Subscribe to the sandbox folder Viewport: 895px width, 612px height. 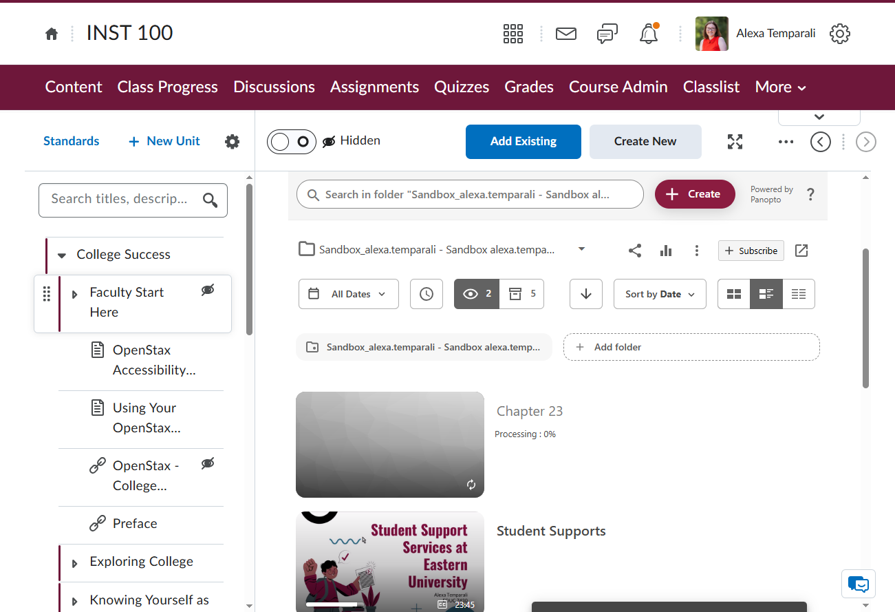(751, 251)
